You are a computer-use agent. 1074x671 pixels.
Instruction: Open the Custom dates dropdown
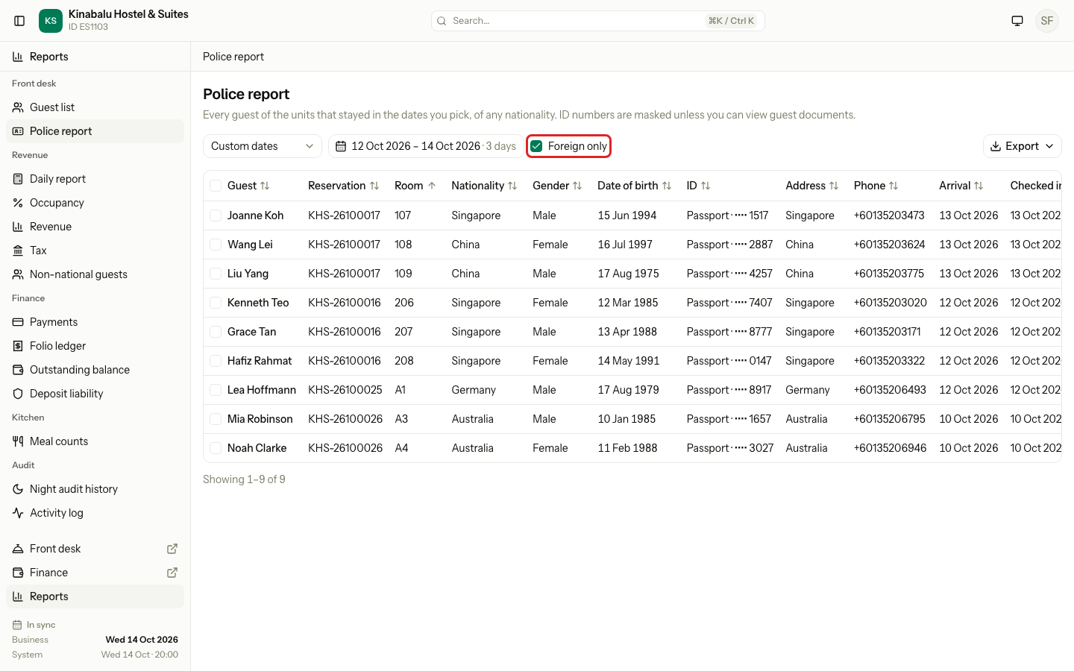[x=263, y=146]
